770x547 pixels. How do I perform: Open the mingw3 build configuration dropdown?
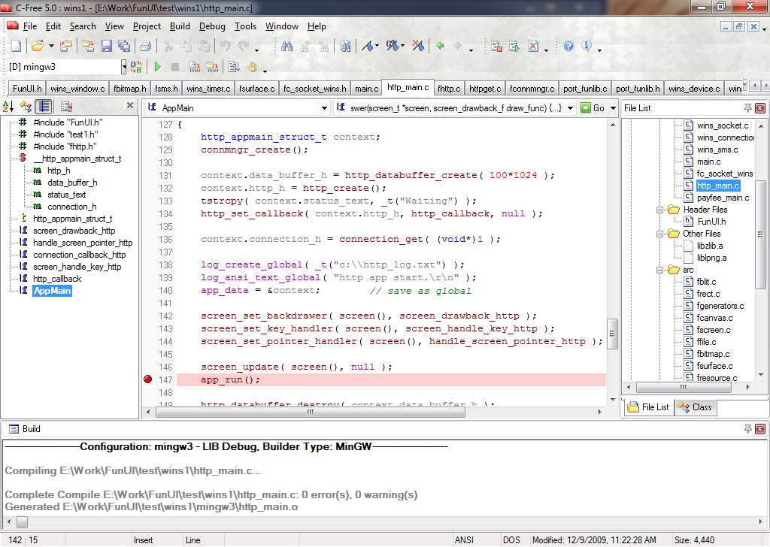[x=123, y=67]
